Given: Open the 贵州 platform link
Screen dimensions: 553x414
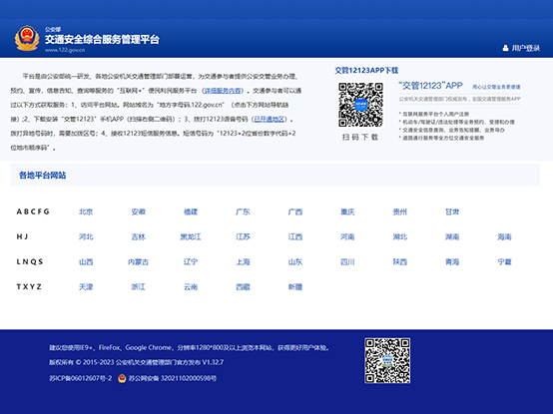Looking at the screenshot, I should coord(400,211).
